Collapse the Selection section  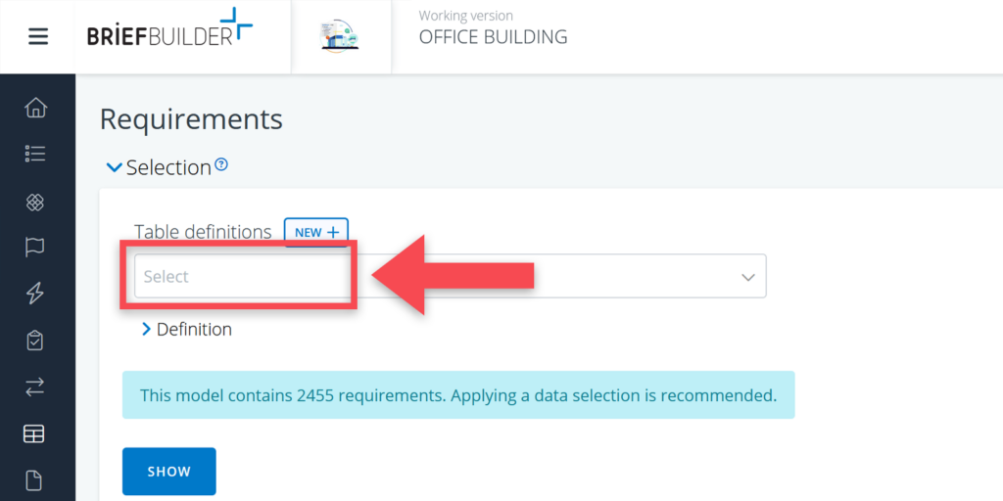115,167
